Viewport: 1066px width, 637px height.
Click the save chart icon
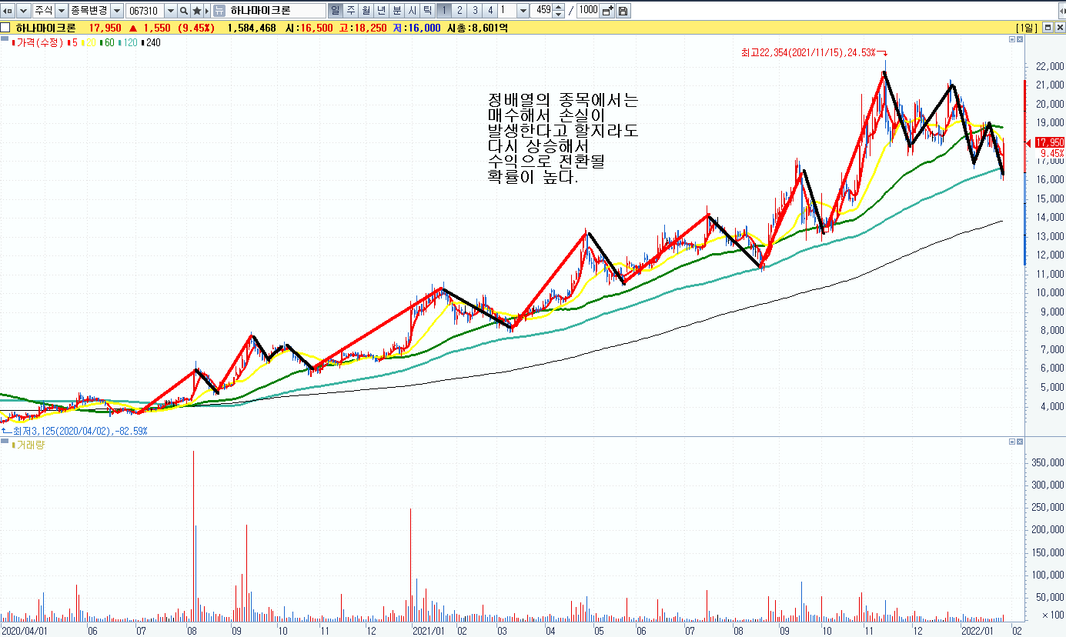point(623,11)
